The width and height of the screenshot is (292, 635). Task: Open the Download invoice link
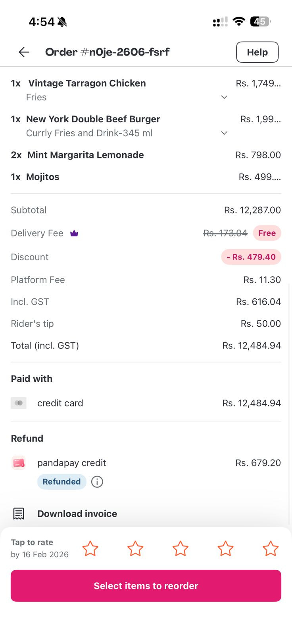pos(77,514)
